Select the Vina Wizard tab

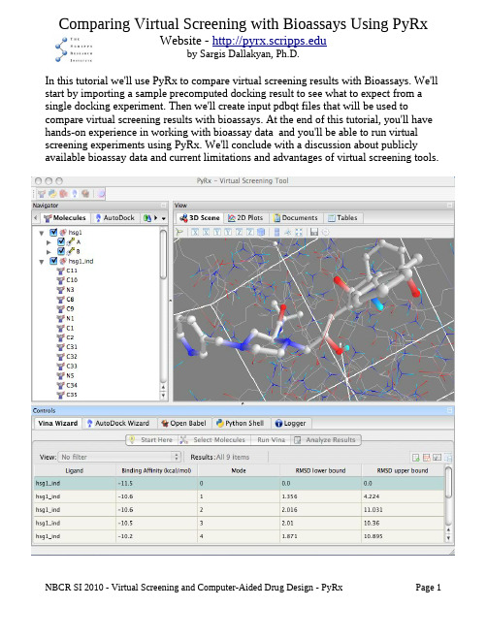coord(57,424)
